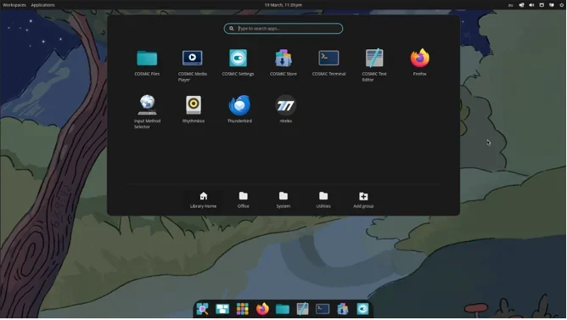This screenshot has width=567, height=320.
Task: Open the launcher search icon in dock
Action: [203, 309]
